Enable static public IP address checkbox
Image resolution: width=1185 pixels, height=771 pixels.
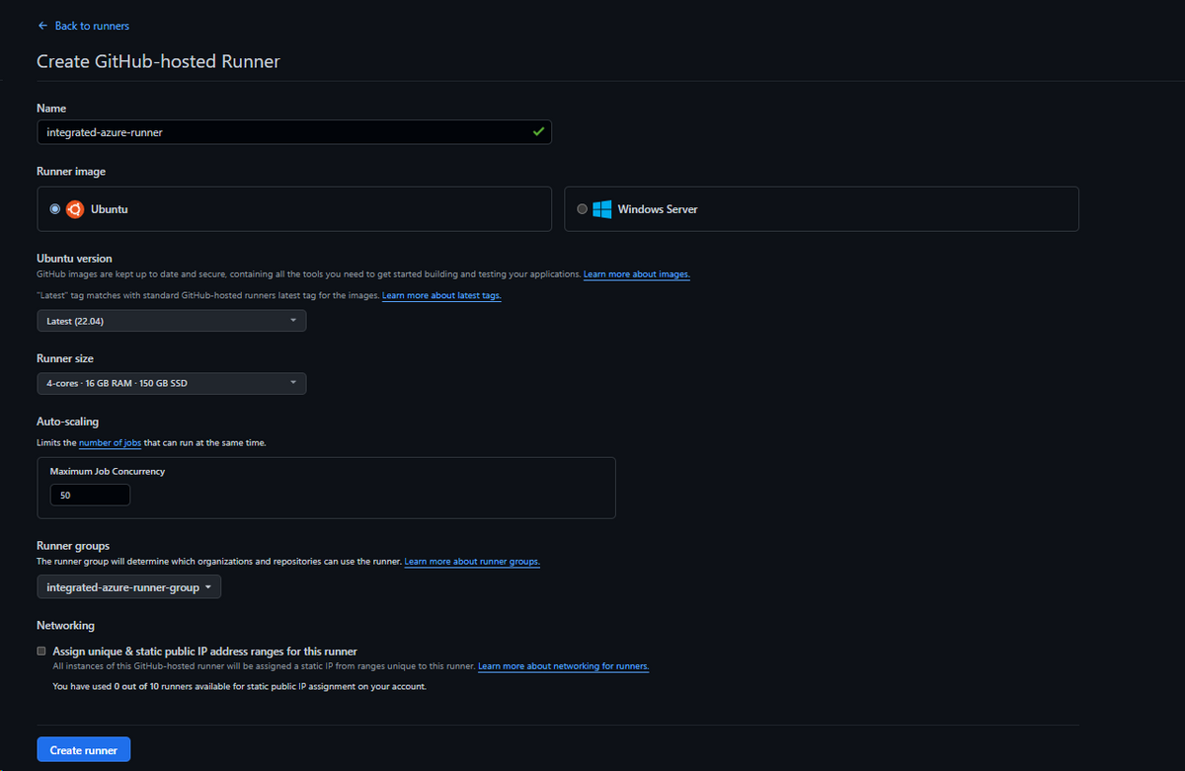point(41,652)
